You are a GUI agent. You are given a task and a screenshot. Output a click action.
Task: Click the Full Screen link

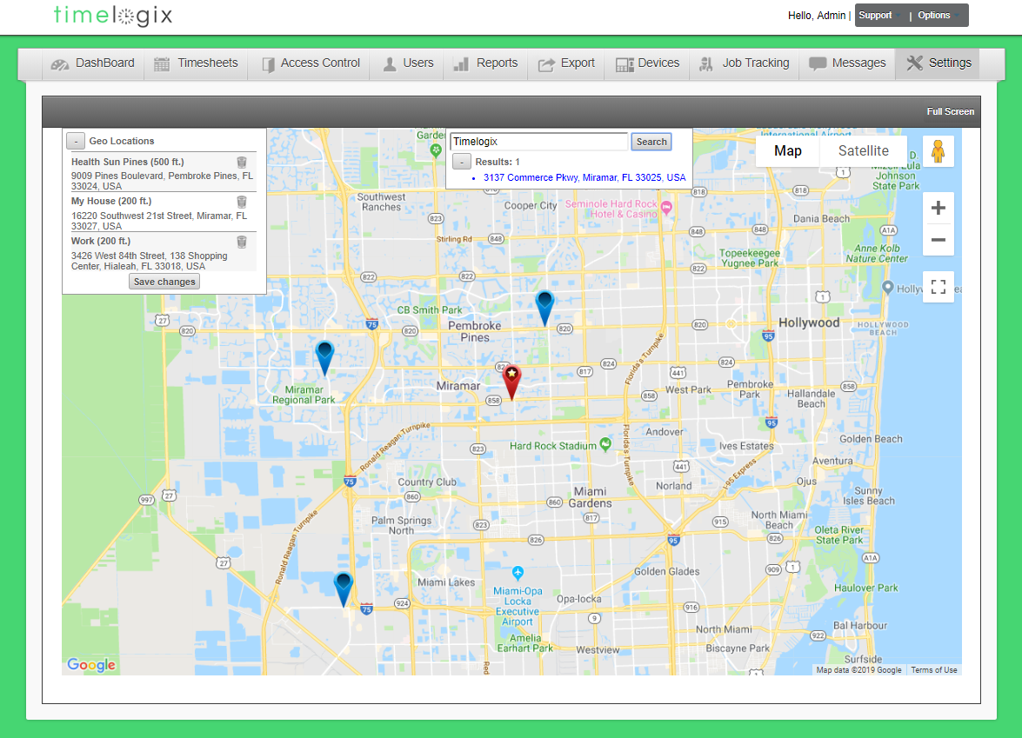(951, 111)
